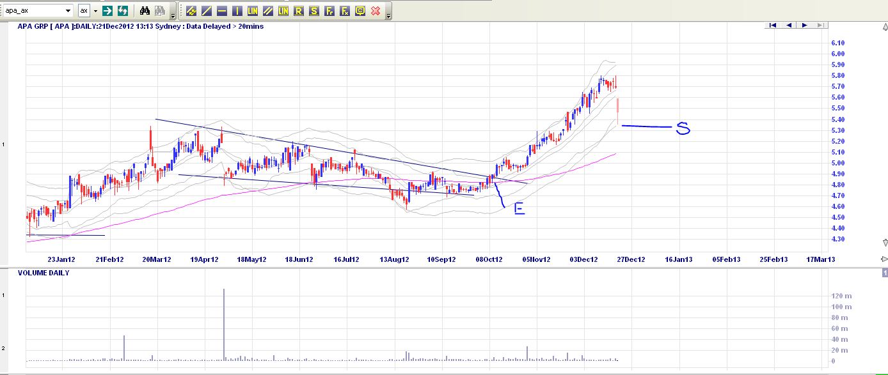Click the greyed-out binoculars icon
This screenshot has height=375, width=888.
[159, 11]
